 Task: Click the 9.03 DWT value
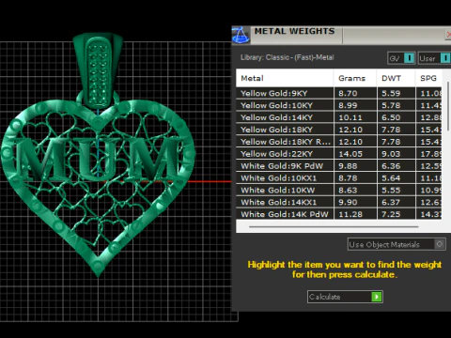391,154
